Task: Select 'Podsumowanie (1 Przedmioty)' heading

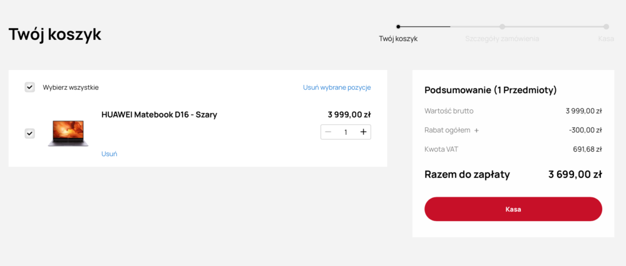Action: (491, 91)
